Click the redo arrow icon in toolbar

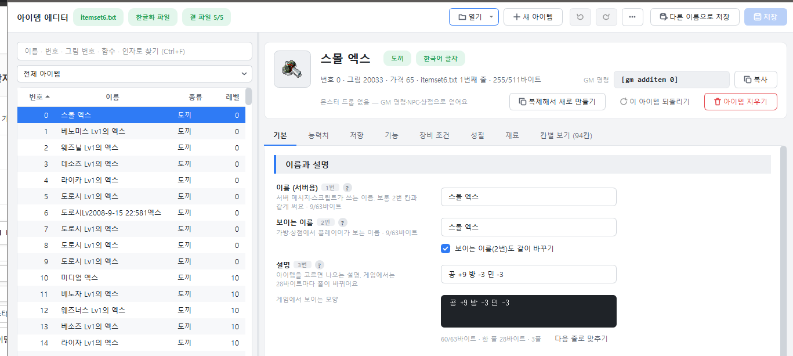click(x=606, y=17)
